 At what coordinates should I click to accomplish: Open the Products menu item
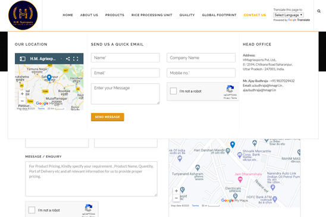tap(115, 15)
